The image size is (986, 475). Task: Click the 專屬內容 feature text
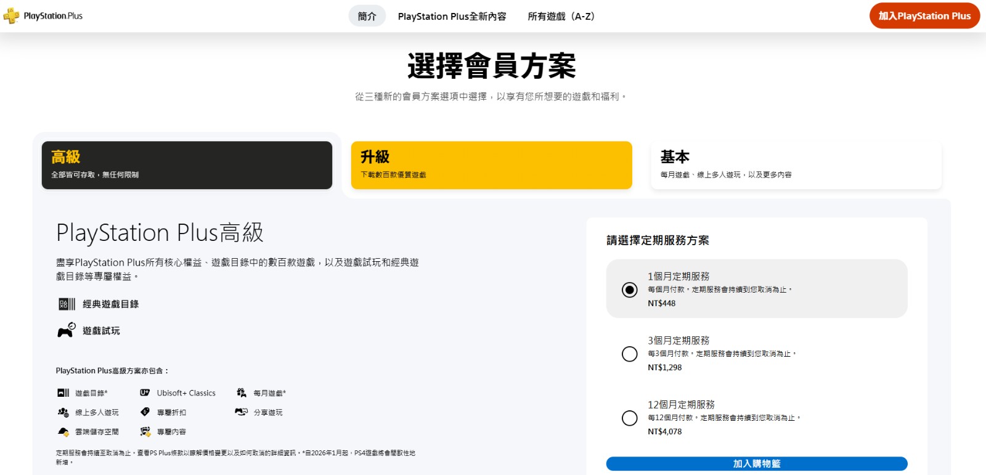click(x=171, y=432)
